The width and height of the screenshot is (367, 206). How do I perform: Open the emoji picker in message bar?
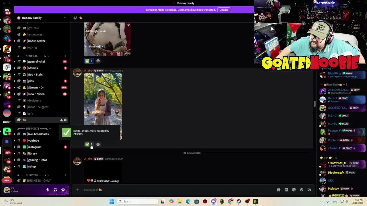coord(302,190)
